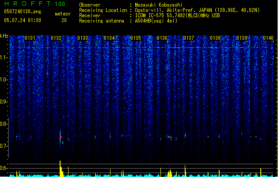
Task: Click the 1.0 frequency axis label
Action: coord(4,80)
